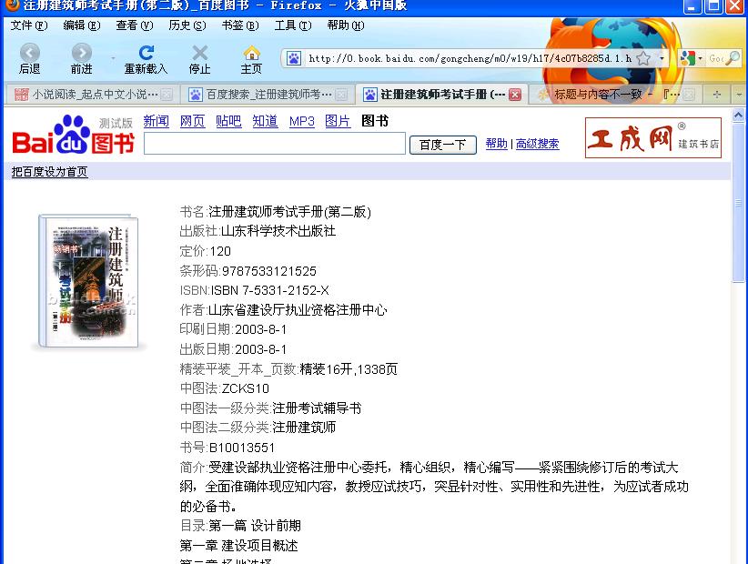This screenshot has height=564, width=748.
Task: Reload the page using 重新载入
Action: point(146,59)
